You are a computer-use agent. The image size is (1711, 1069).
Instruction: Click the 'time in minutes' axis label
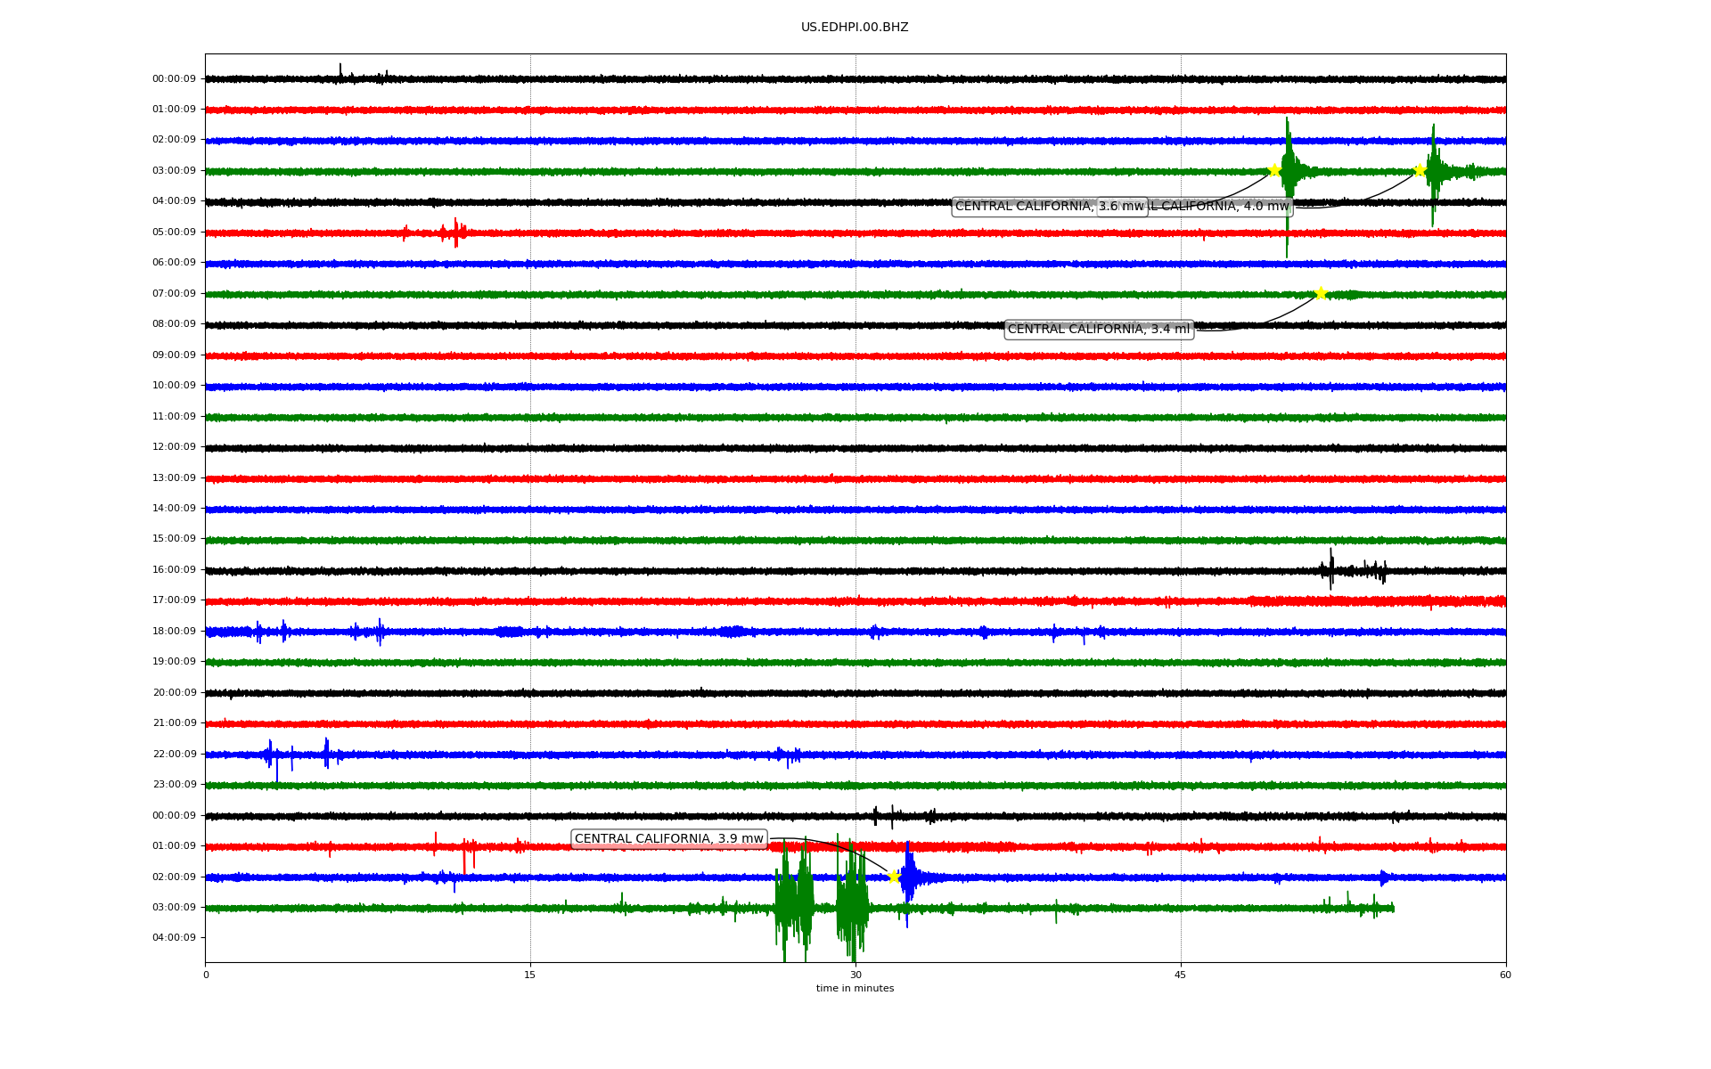click(x=854, y=989)
